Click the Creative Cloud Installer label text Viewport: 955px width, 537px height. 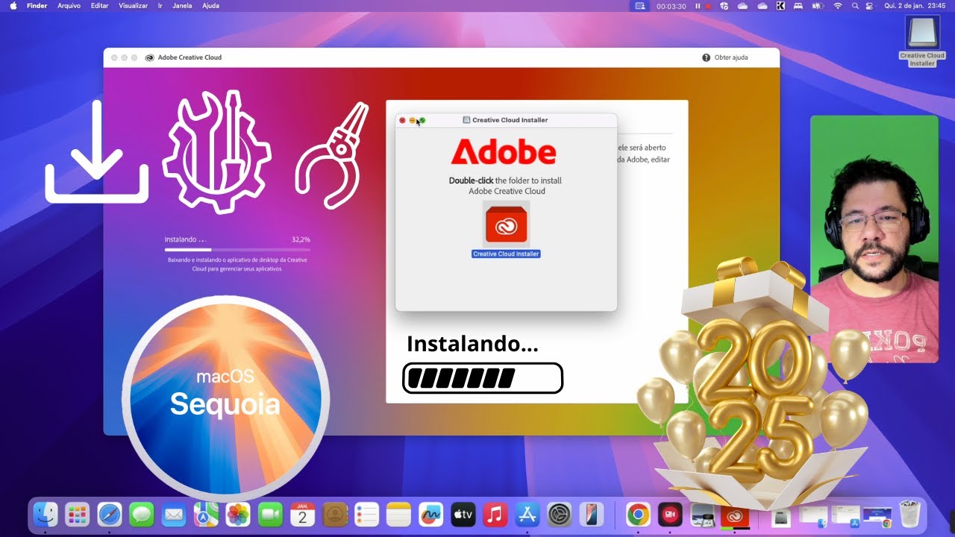coord(506,254)
